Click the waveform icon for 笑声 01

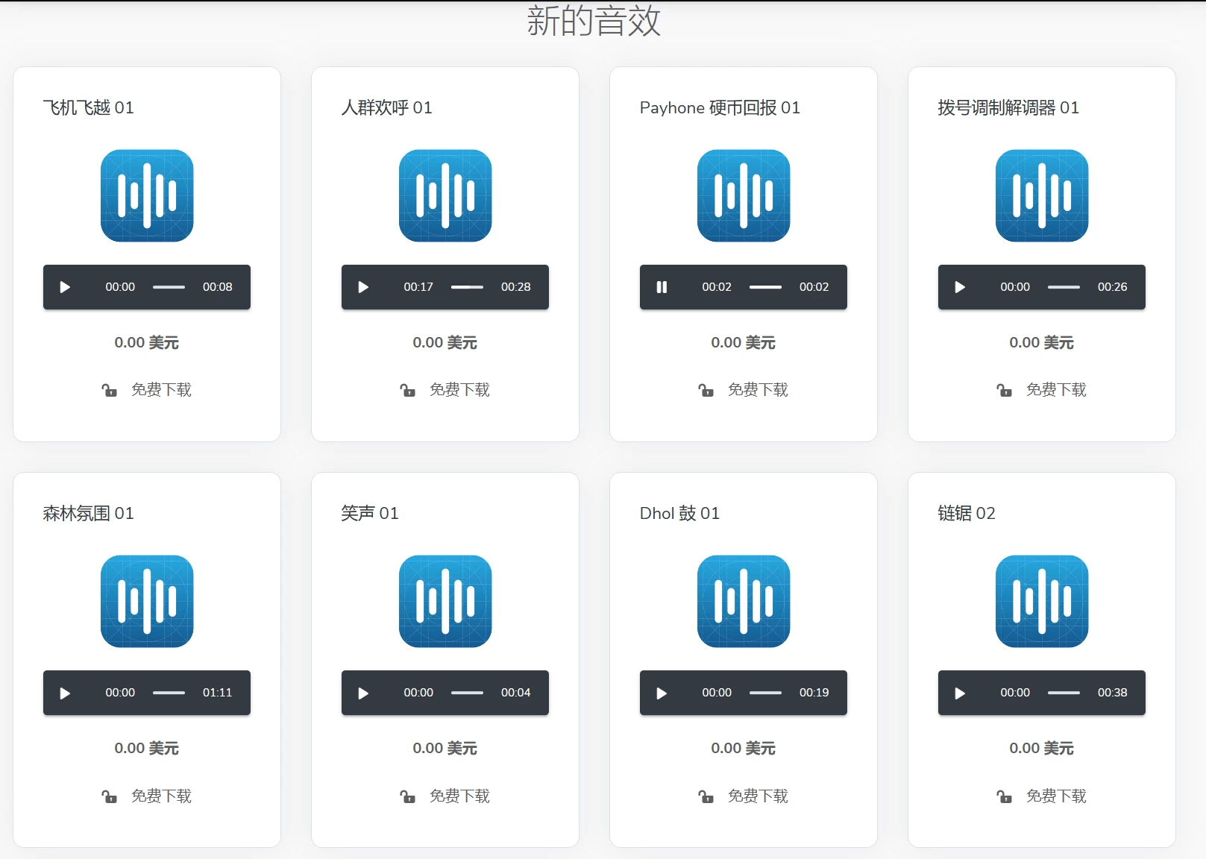click(x=445, y=602)
